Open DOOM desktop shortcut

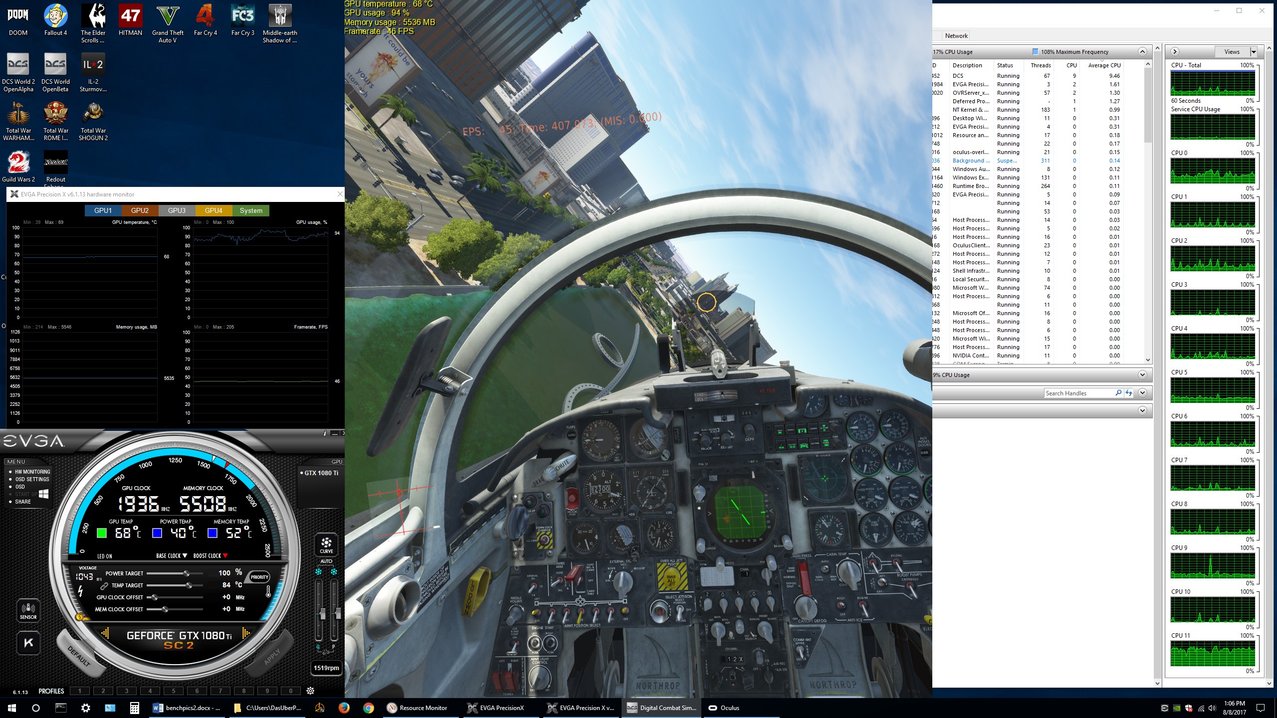[18, 20]
